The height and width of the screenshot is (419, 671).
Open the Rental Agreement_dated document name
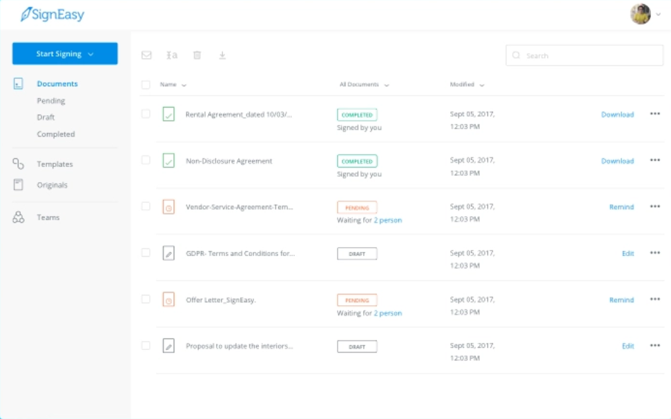pos(239,115)
